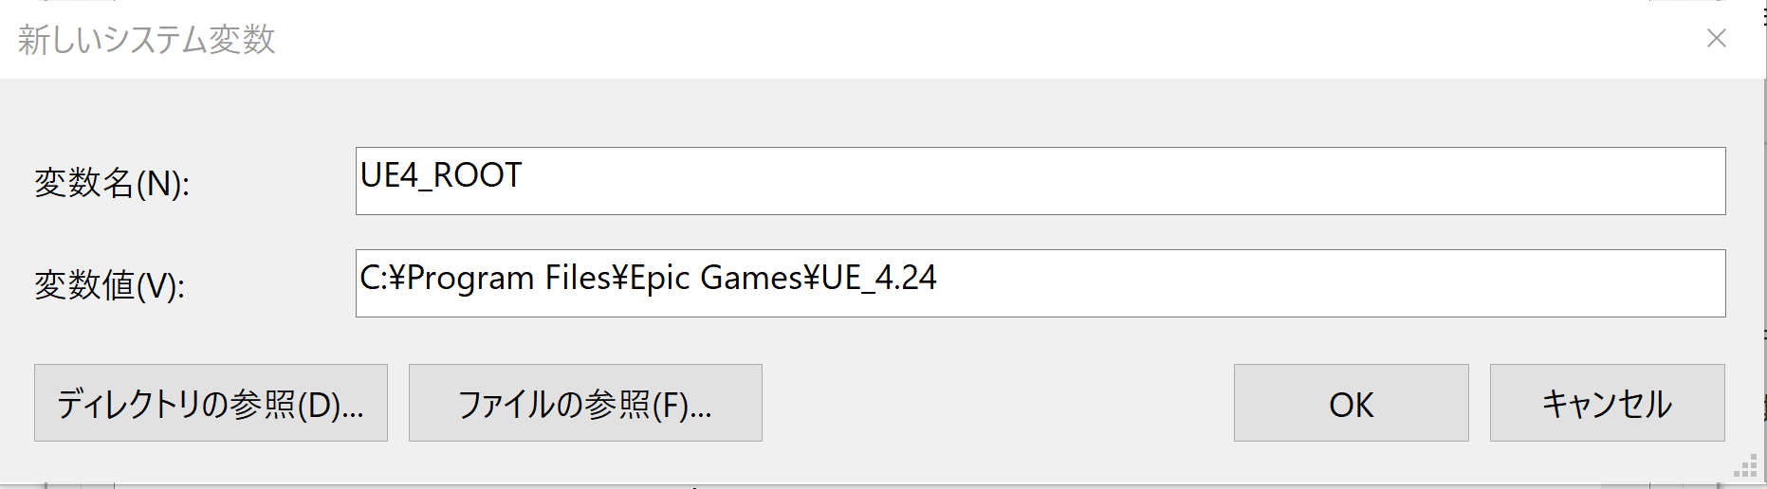Click UE4 at start of variable name
This screenshot has width=1767, height=489.
pos(389,176)
